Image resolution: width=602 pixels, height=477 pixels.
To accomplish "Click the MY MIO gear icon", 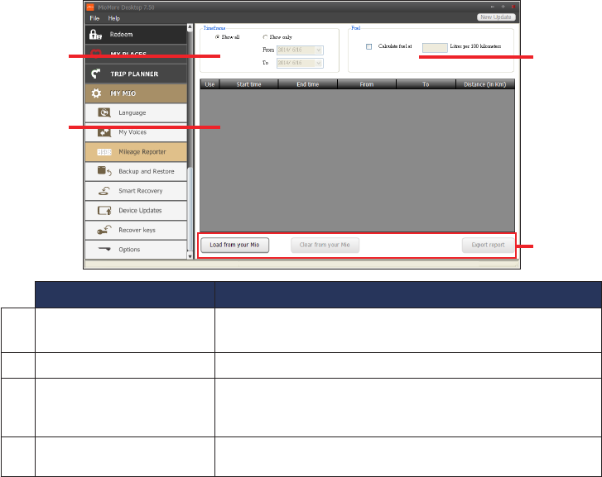I will tap(96, 93).
